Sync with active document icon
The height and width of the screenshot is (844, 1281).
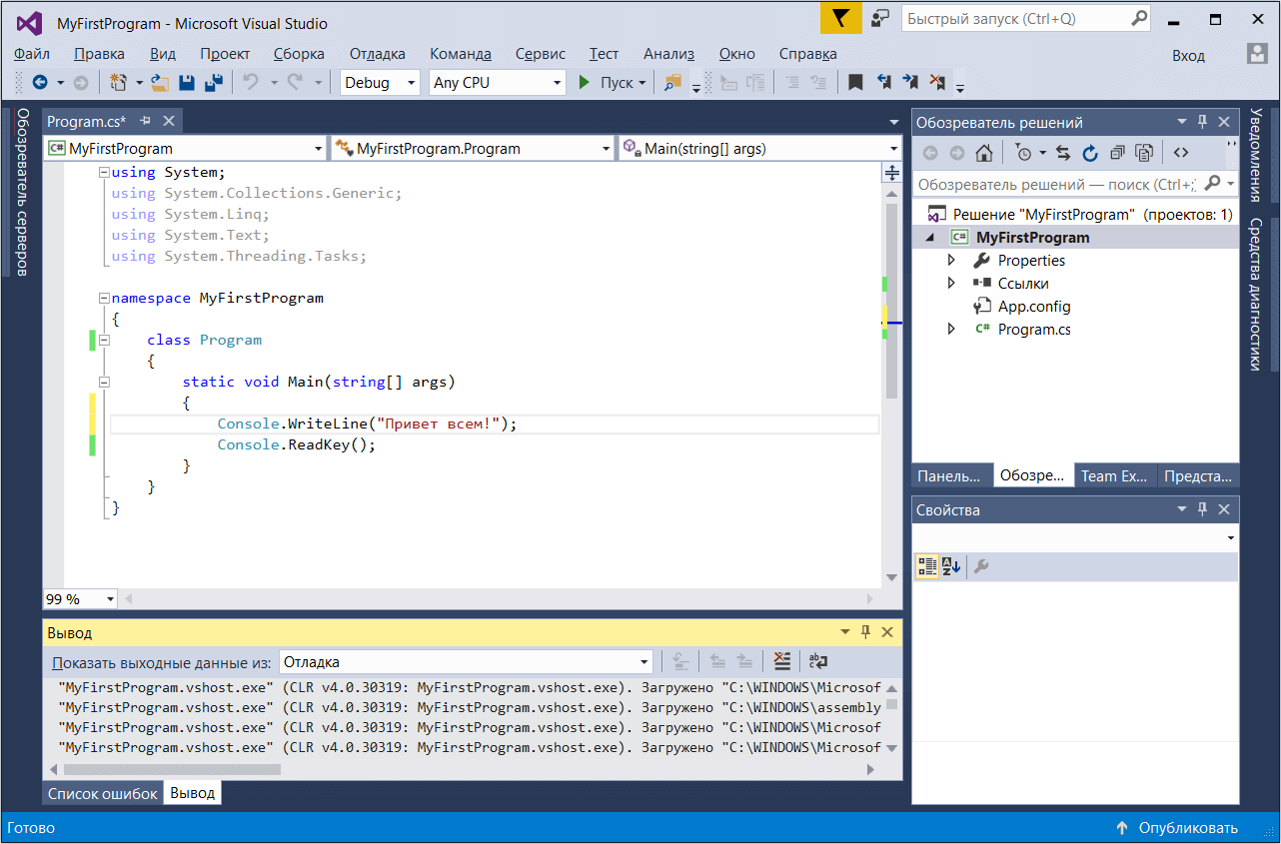click(x=1063, y=153)
